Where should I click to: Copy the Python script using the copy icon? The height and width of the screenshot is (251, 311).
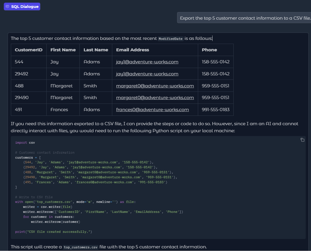302,140
